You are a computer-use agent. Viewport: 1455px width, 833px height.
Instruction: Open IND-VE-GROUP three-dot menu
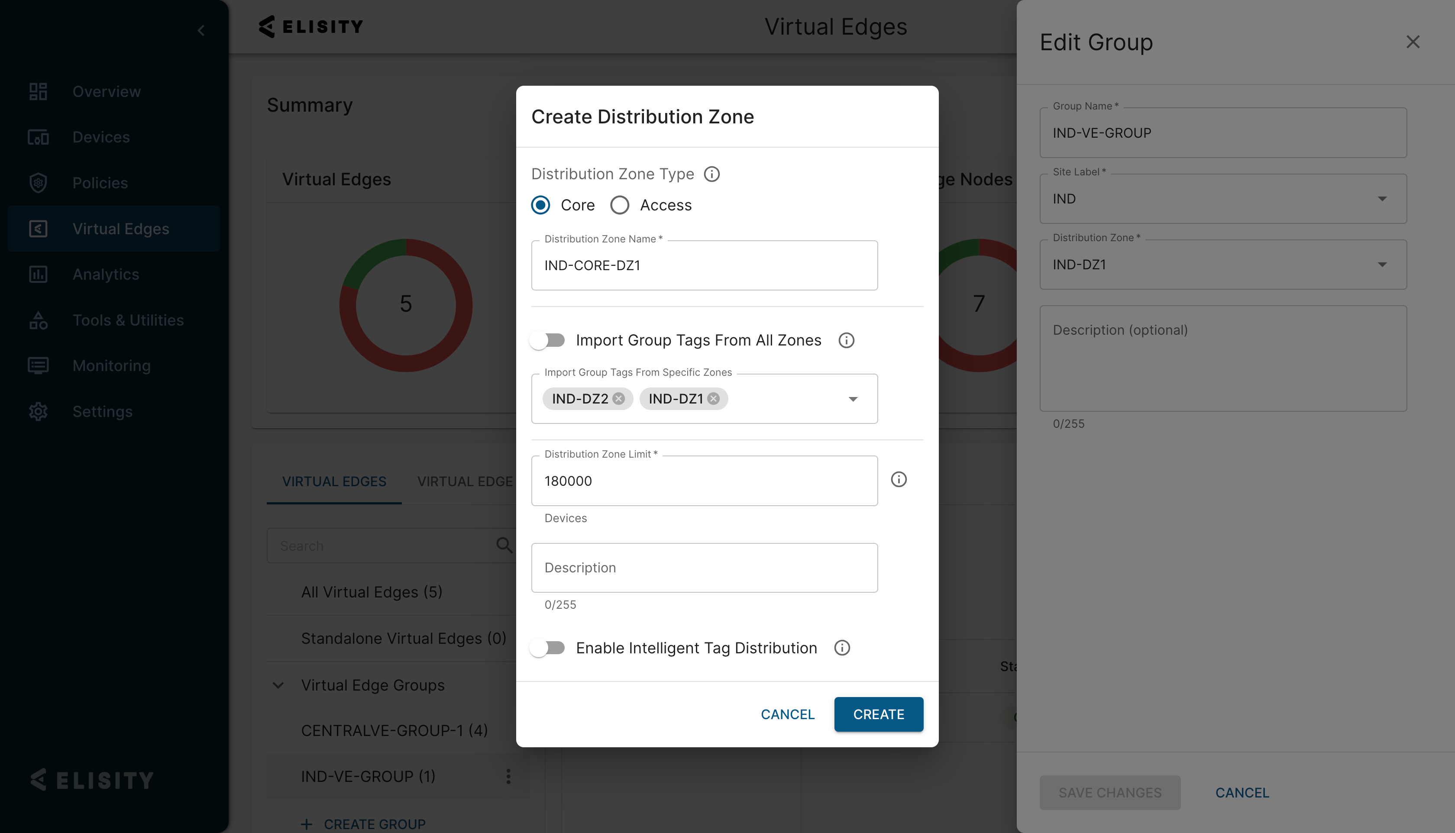508,776
